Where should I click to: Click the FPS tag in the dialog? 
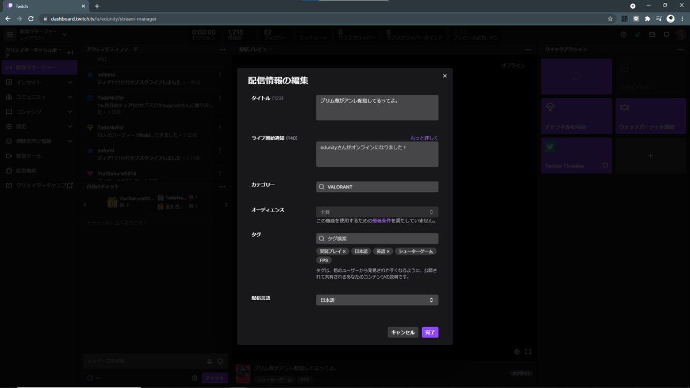[324, 260]
